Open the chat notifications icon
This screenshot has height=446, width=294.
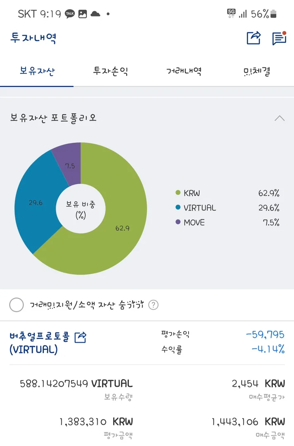[x=279, y=38]
